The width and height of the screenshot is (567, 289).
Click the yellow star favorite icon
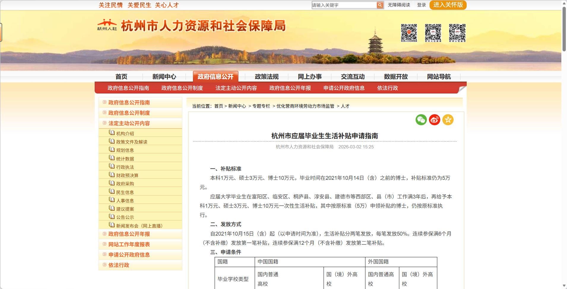coord(448,120)
